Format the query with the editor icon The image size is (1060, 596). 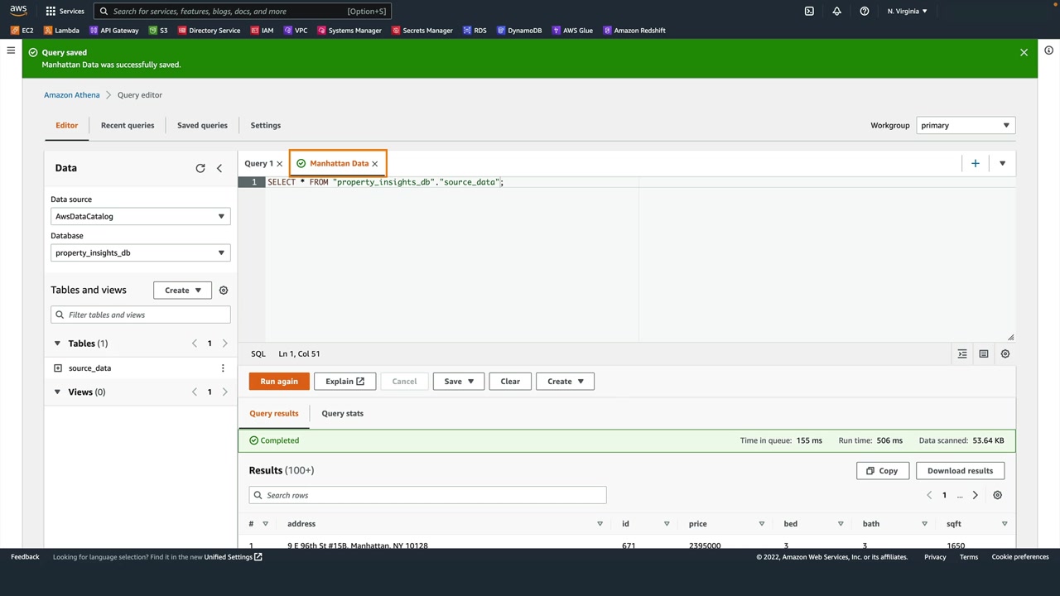click(962, 354)
